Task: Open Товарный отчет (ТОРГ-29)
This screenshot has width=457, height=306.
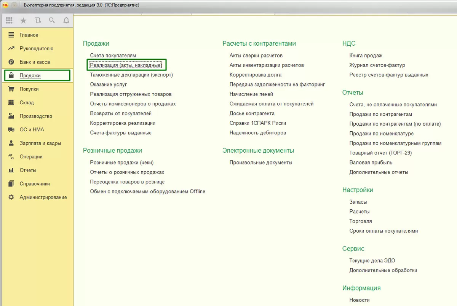Action: point(380,153)
